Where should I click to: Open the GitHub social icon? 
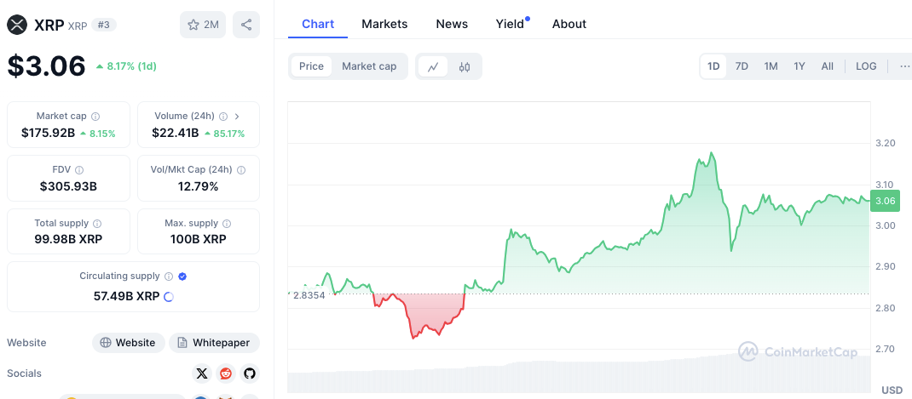click(x=249, y=373)
